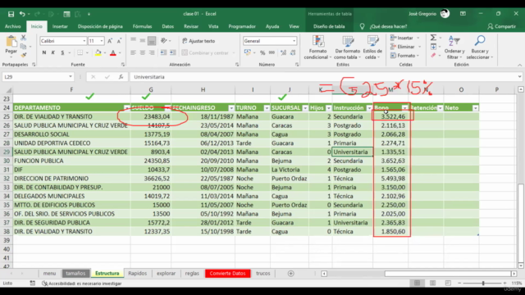Open the General number format dropdown

(294, 41)
